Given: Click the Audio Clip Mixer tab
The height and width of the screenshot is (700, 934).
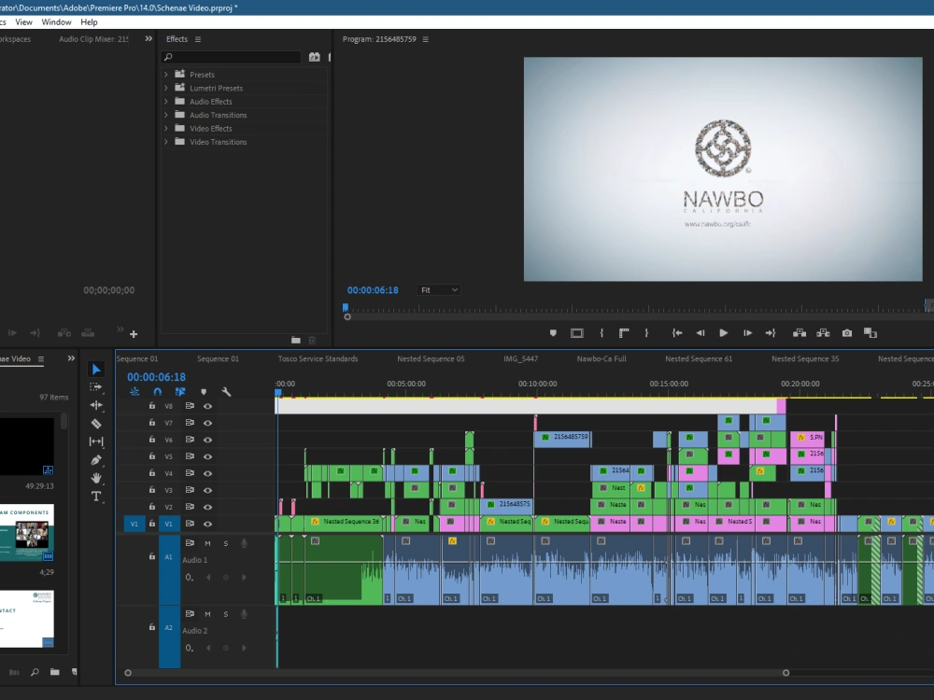Looking at the screenshot, I should (93, 39).
